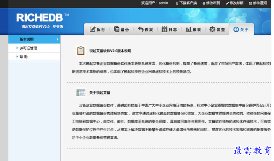Click the 下载客户端 link
This screenshot has height=161, width=274.
pyautogui.click(x=188, y=3)
